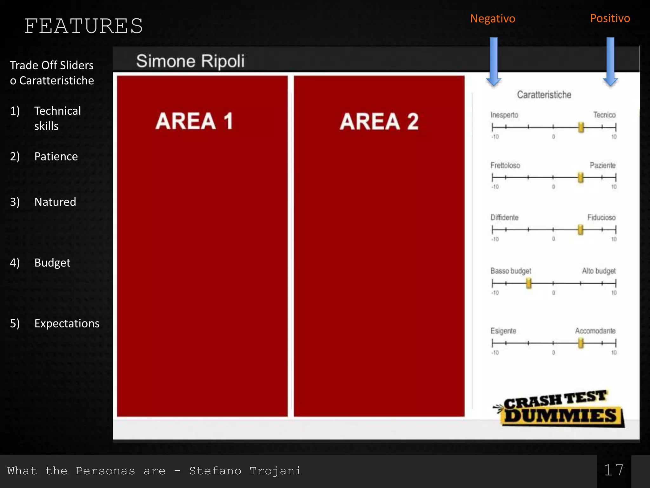
Task: Click the AREA 2 red panel
Action: pyautogui.click(x=379, y=246)
